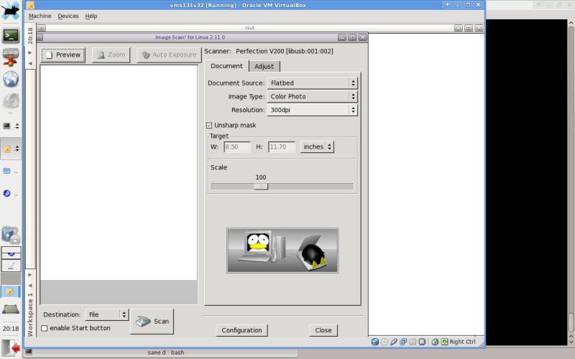
Task: Open the Destination File dropdown
Action: point(106,314)
